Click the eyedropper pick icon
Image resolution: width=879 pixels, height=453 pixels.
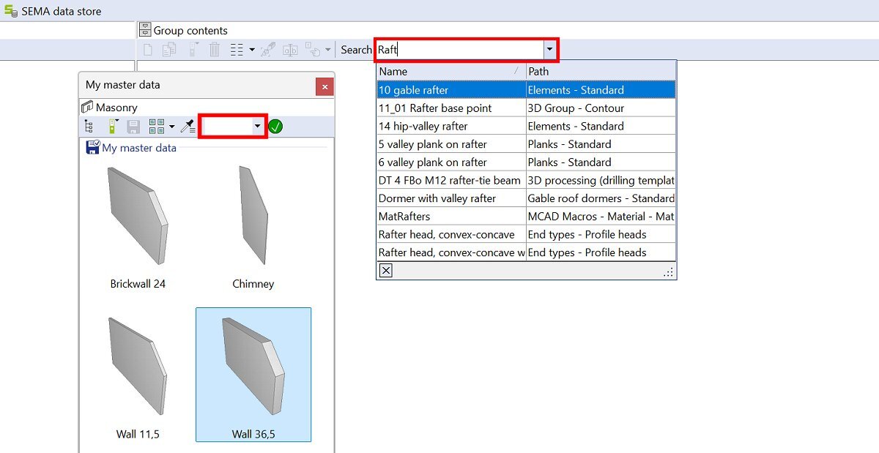[188, 127]
